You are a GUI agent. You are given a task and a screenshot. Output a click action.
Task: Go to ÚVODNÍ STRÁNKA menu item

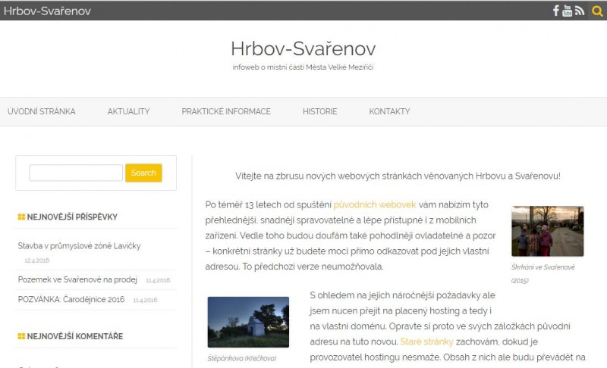point(42,111)
